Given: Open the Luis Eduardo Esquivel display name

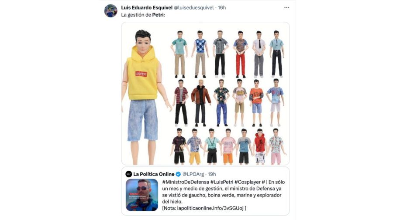Looking at the screenshot, I should pyautogui.click(x=147, y=8).
